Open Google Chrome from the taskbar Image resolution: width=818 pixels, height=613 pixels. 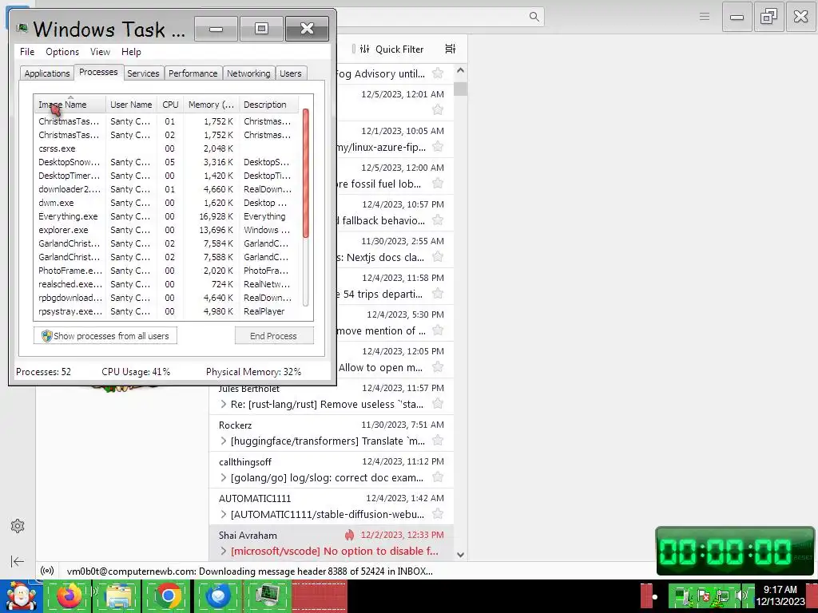point(168,596)
